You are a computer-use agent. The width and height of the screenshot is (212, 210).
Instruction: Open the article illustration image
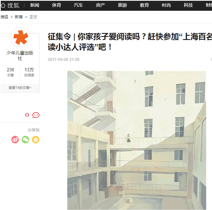tap(137, 140)
